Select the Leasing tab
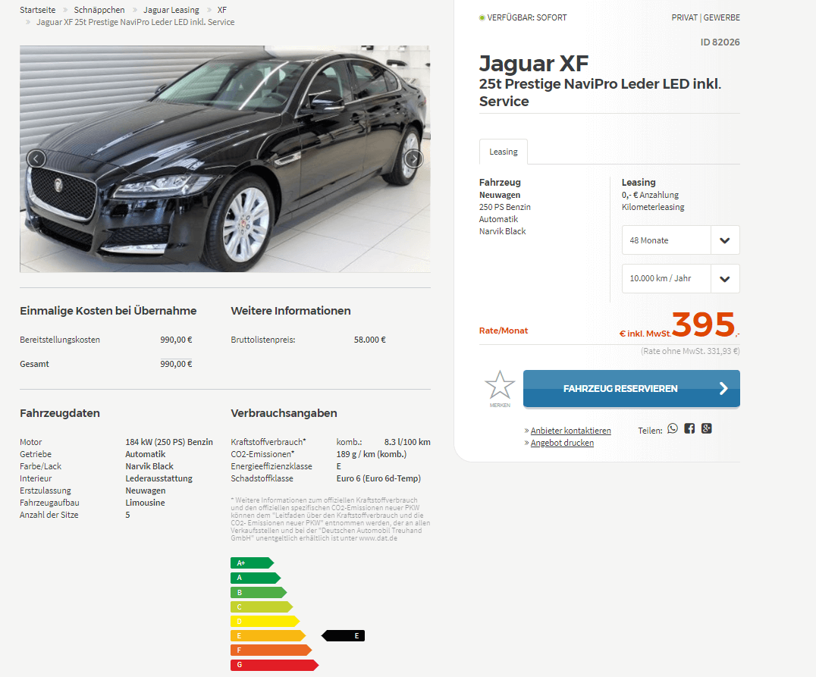Viewport: 816px width, 677px height. pos(504,152)
